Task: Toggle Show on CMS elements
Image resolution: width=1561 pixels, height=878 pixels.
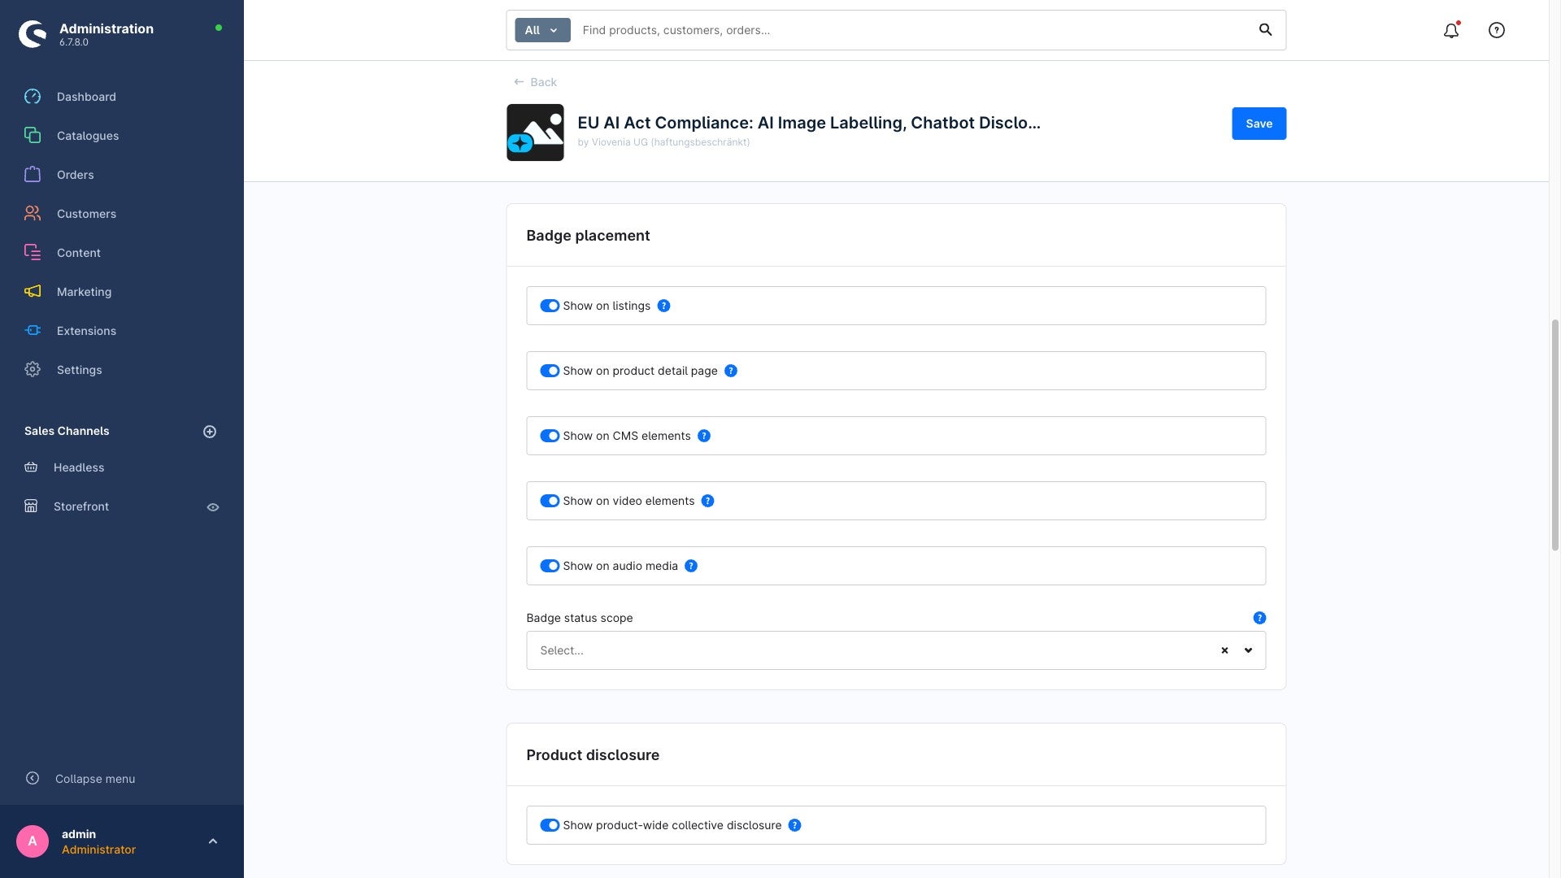Action: point(550,436)
